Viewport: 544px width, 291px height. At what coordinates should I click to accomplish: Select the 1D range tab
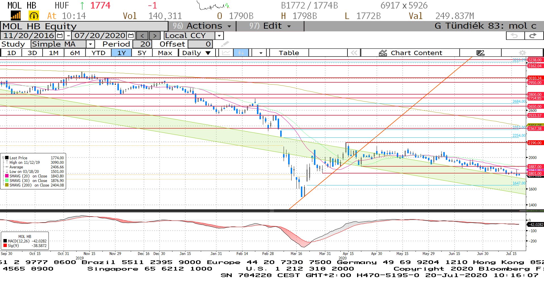point(11,53)
